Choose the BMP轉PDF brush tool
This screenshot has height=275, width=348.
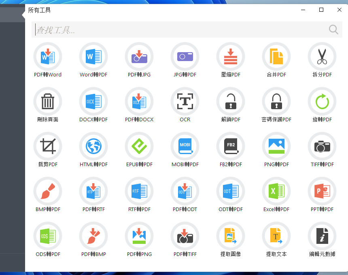coord(48,191)
